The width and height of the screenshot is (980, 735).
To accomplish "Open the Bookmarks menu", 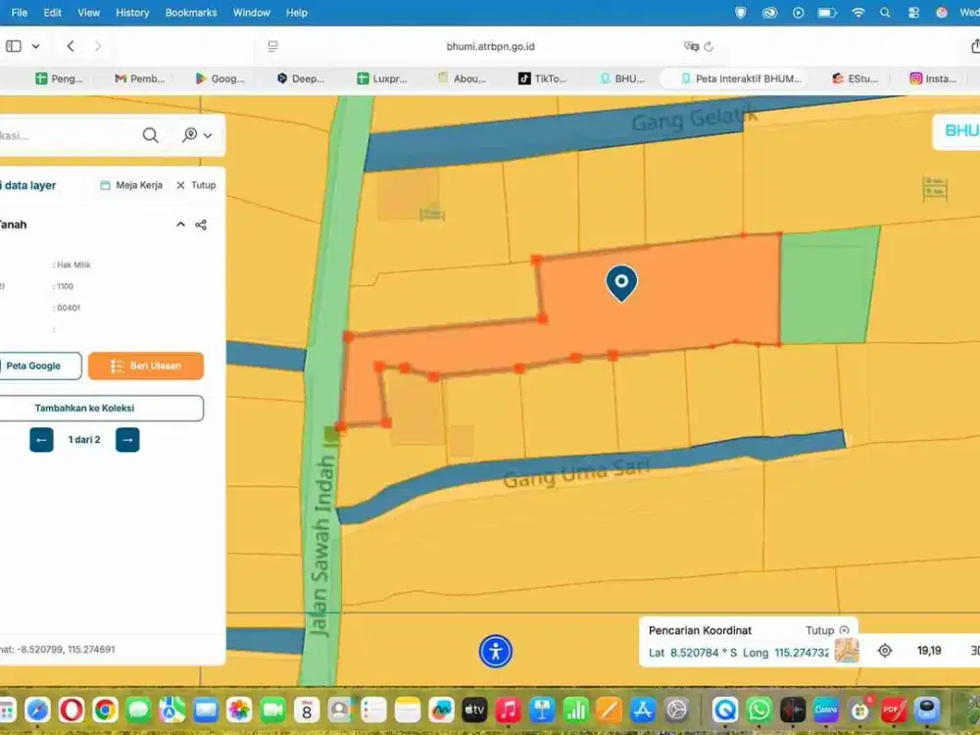I will click(x=191, y=13).
